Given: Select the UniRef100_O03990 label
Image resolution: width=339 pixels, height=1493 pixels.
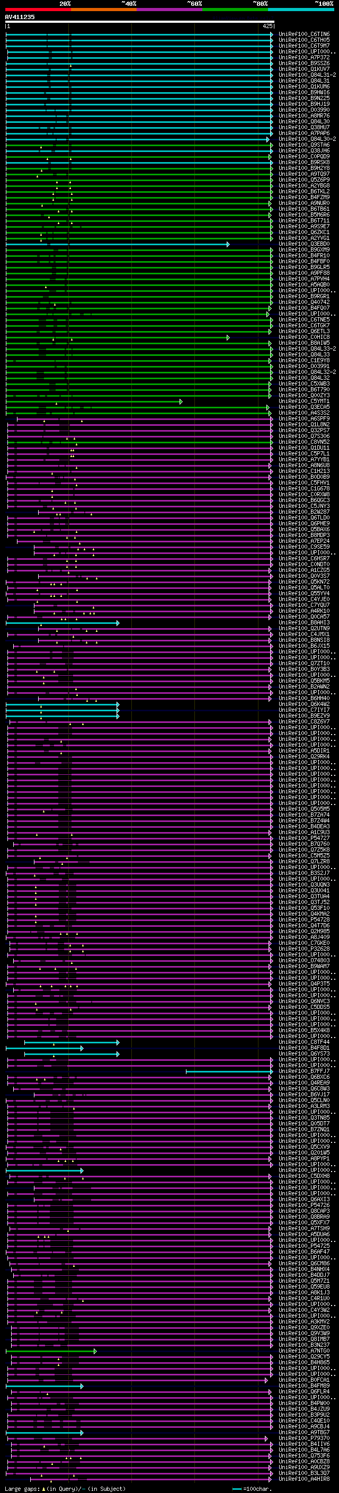Looking at the screenshot, I should click(x=304, y=110).
